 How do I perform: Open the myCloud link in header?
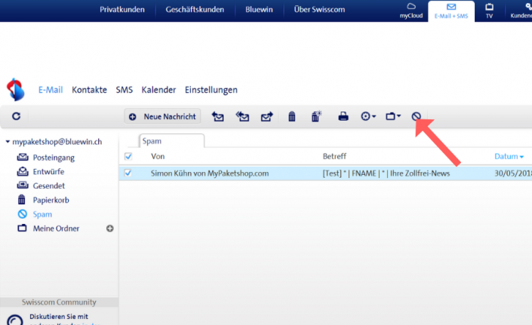(x=411, y=11)
